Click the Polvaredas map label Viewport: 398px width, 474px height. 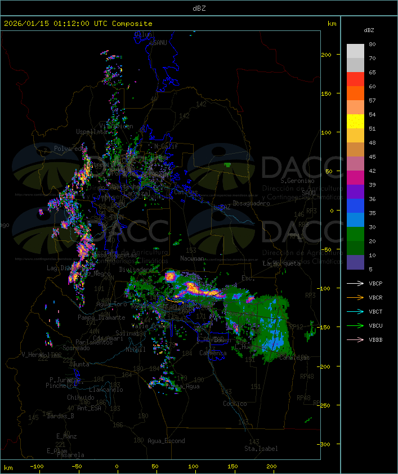71,149
